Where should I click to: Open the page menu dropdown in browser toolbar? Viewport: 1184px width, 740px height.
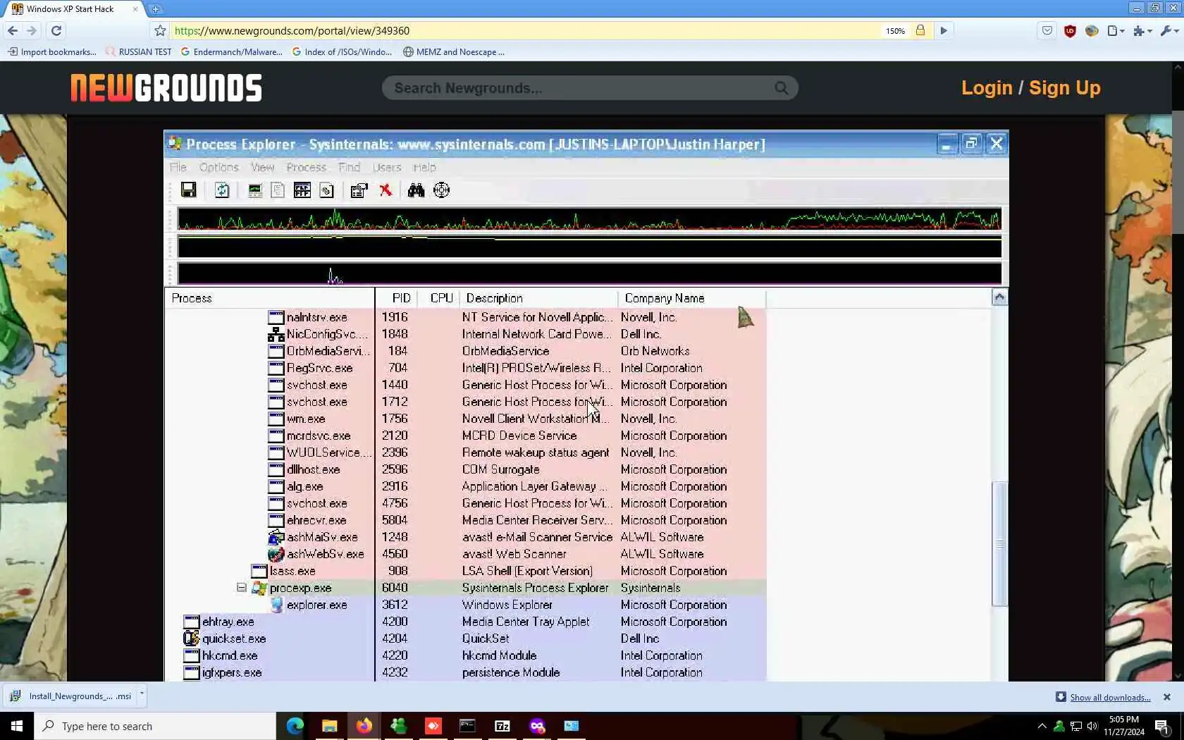click(1116, 31)
